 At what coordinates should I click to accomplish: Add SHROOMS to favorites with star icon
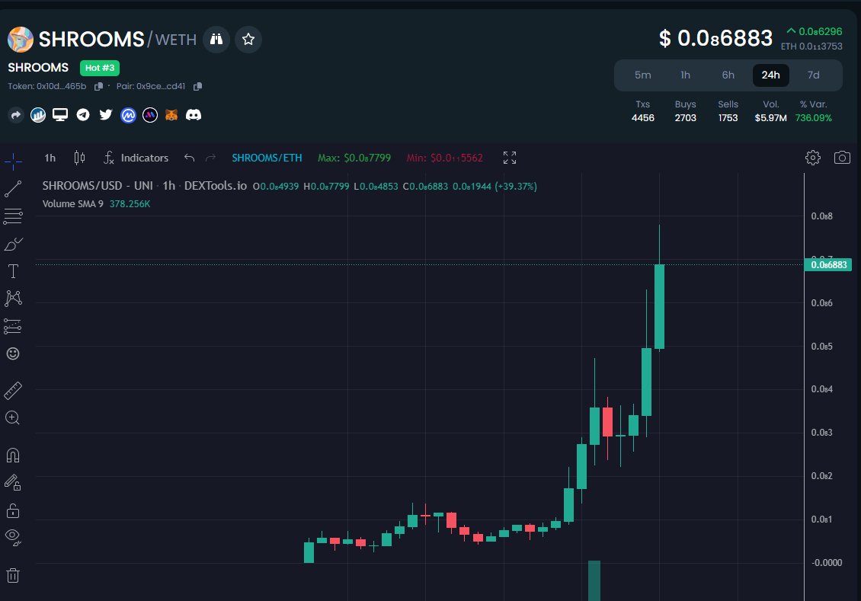click(248, 40)
